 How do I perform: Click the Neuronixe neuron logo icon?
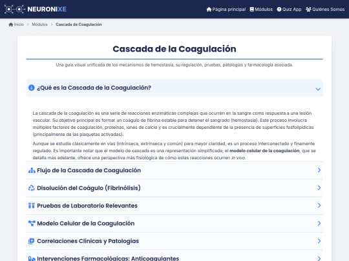tap(15, 9)
